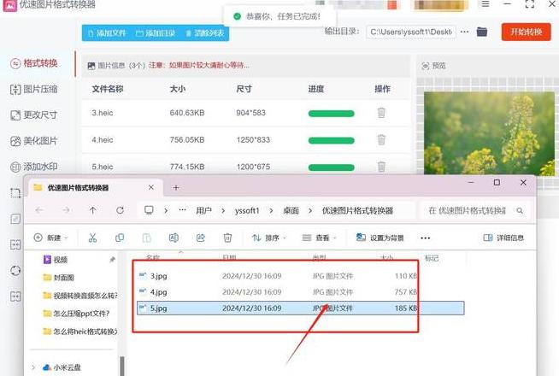Refresh the Explorer folder view
The image size is (559, 376).
point(120,210)
